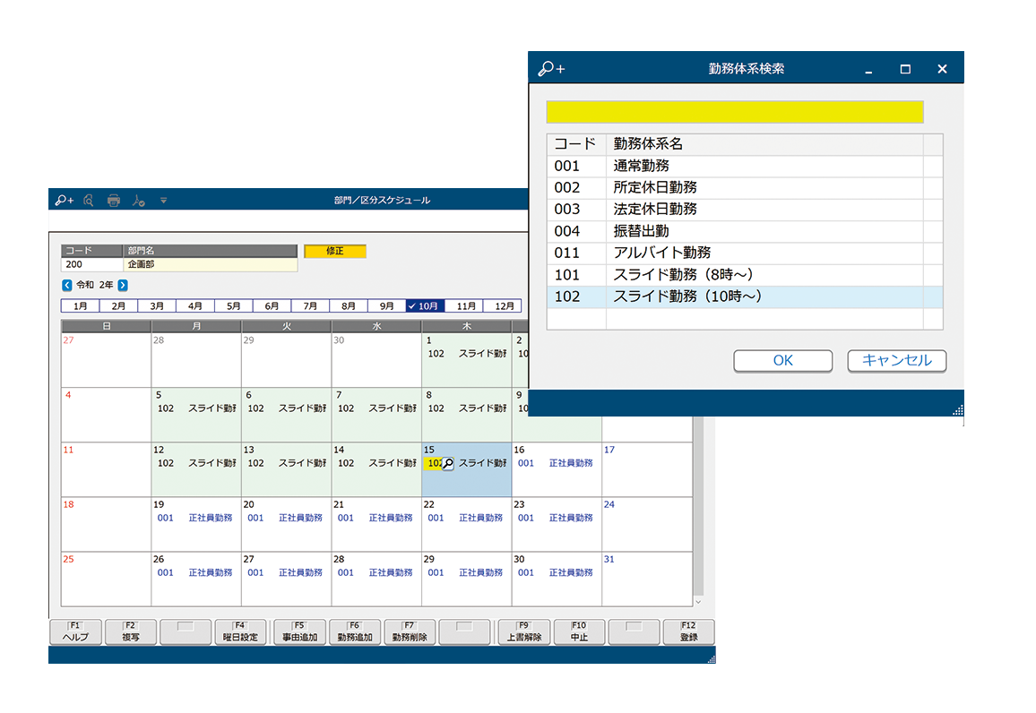Select calendar day 5 cell
Image resolution: width=1036 pixels, height=713 pixels.
point(196,416)
